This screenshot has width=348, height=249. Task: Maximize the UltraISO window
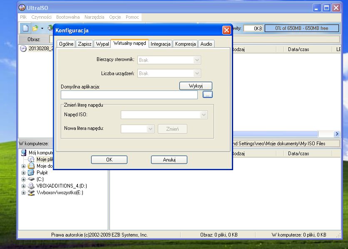(326, 8)
